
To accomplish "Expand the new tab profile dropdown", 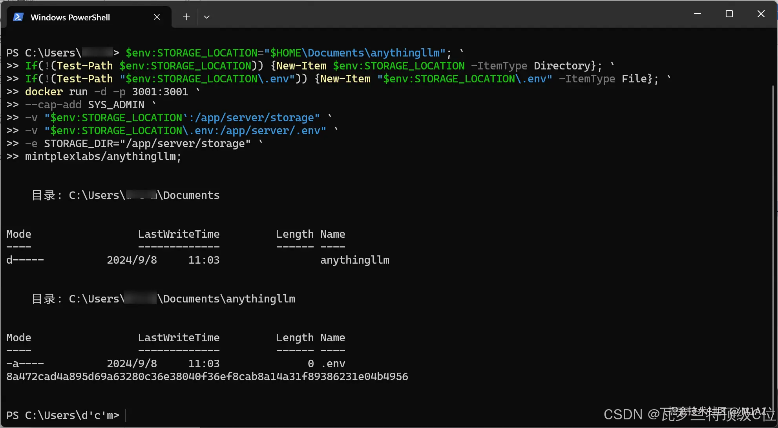I will coord(206,17).
